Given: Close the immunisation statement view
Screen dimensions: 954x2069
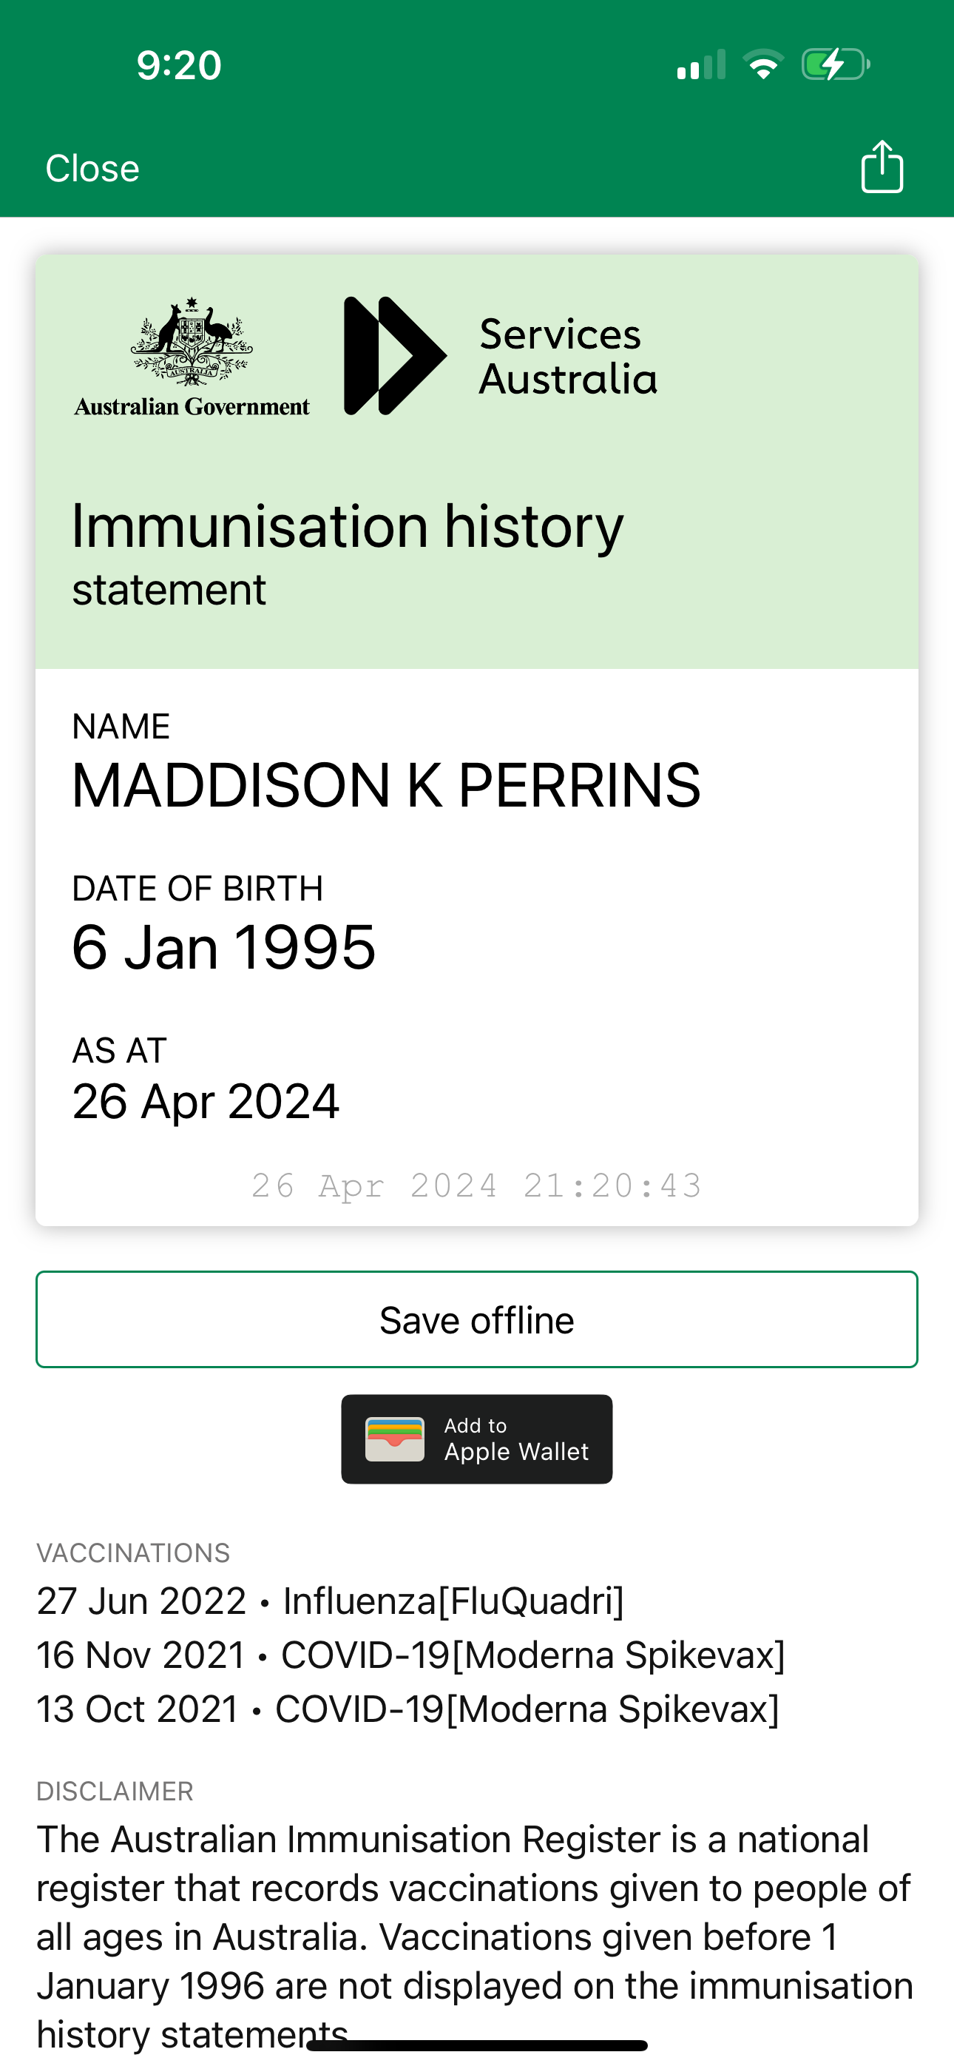Looking at the screenshot, I should pos(92,169).
